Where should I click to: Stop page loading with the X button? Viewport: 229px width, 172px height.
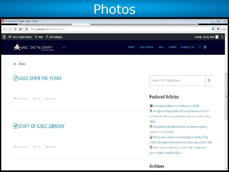(x=15, y=29)
